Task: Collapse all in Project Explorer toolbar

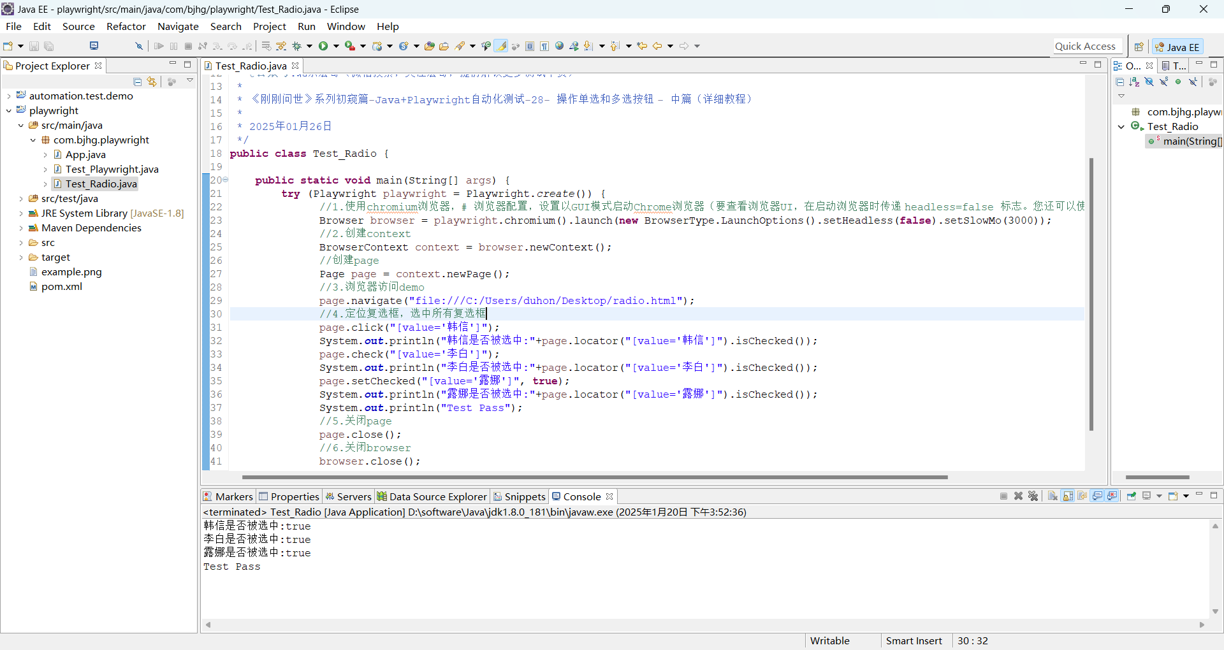Action: [x=137, y=82]
